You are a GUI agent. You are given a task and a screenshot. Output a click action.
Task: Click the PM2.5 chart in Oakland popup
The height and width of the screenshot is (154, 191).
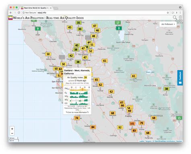[x=79, y=89]
